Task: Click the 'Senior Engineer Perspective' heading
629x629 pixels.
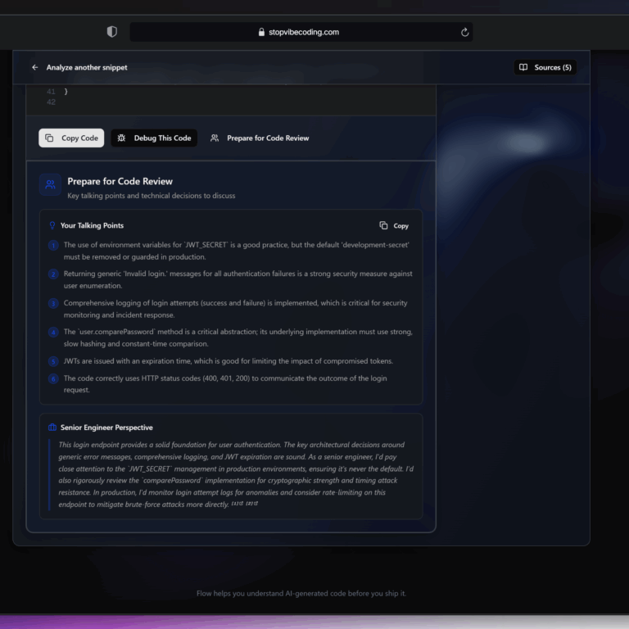Action: tap(106, 428)
